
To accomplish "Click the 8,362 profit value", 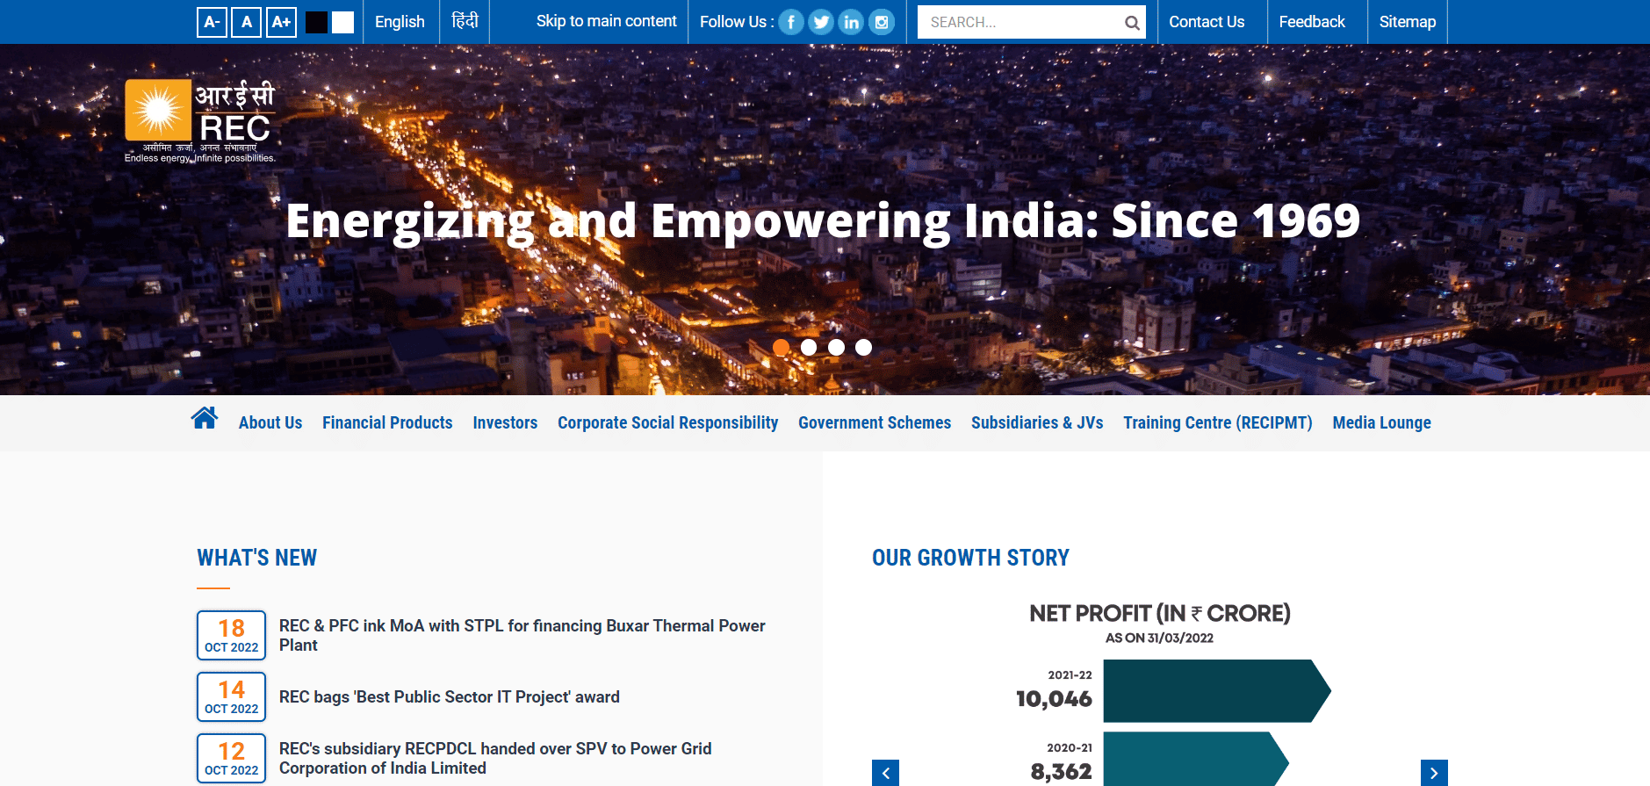I will click(1061, 772).
